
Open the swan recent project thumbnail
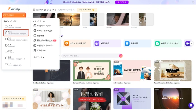[x=69, y=19]
